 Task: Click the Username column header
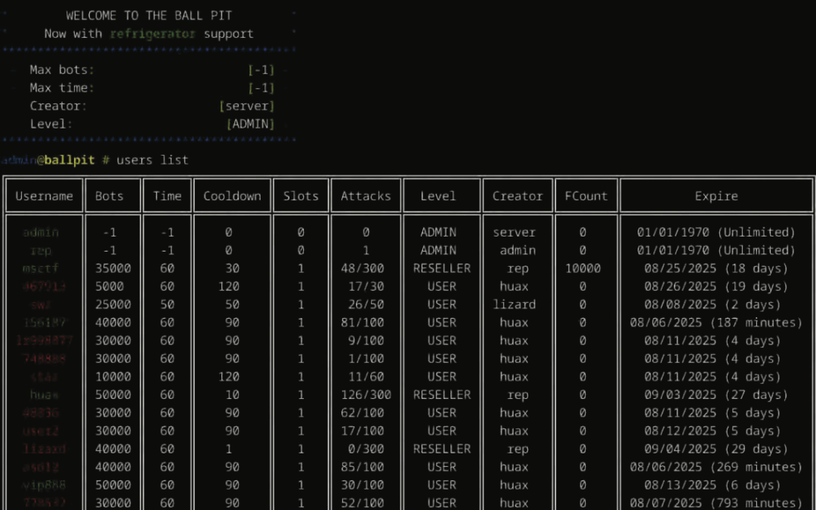point(45,196)
